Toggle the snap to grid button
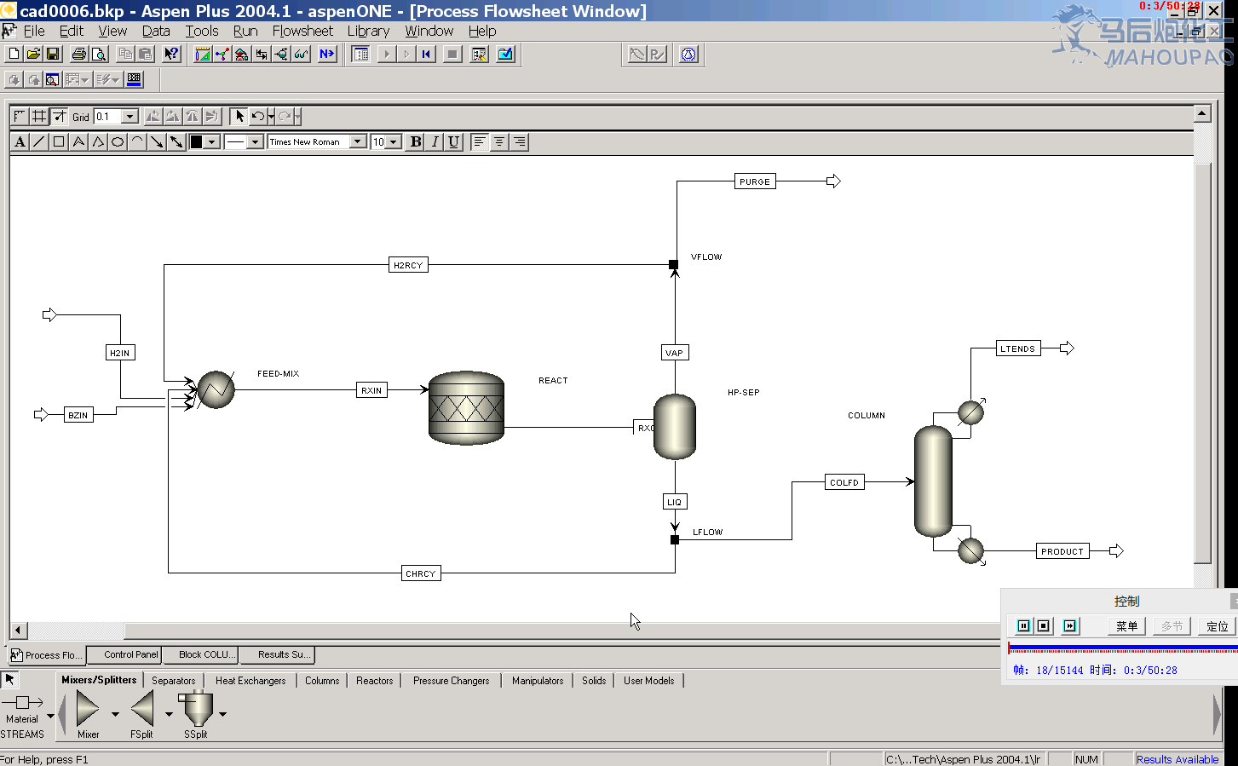1238x766 pixels. click(59, 116)
